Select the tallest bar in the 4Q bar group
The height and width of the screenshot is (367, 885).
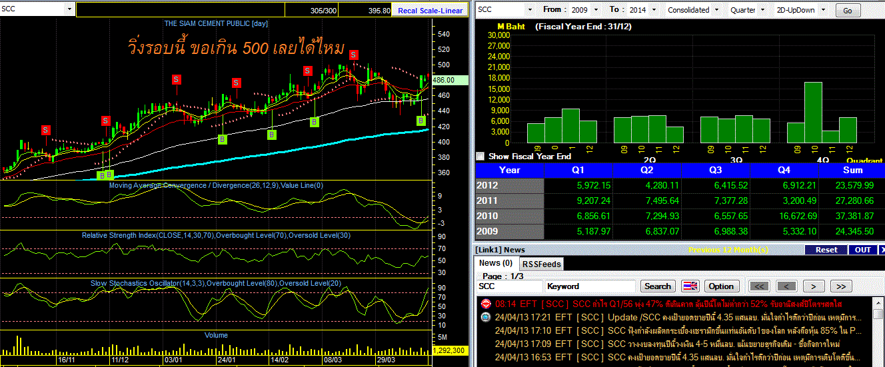812,112
